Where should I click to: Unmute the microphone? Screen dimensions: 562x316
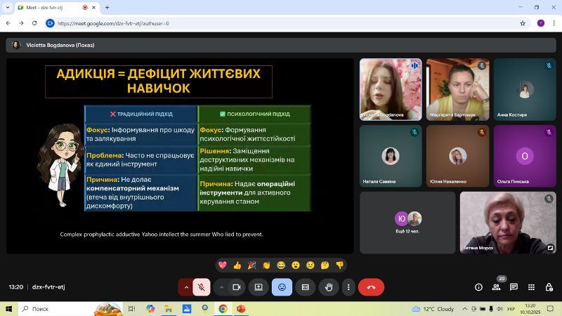pyautogui.click(x=202, y=287)
